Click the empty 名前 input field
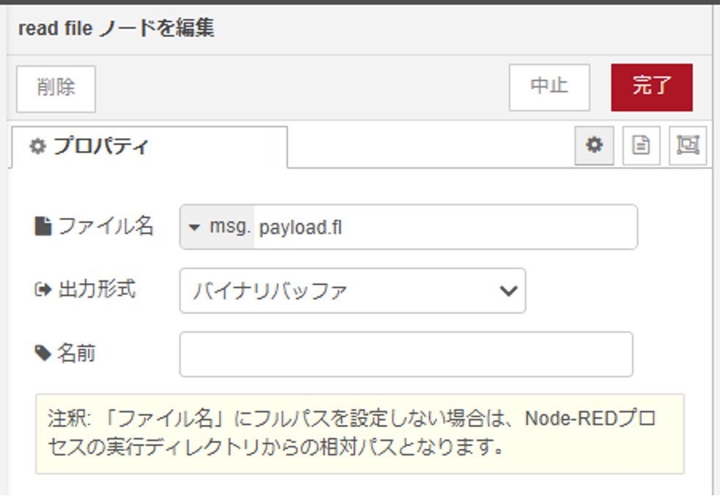The image size is (720, 496). pyautogui.click(x=406, y=354)
